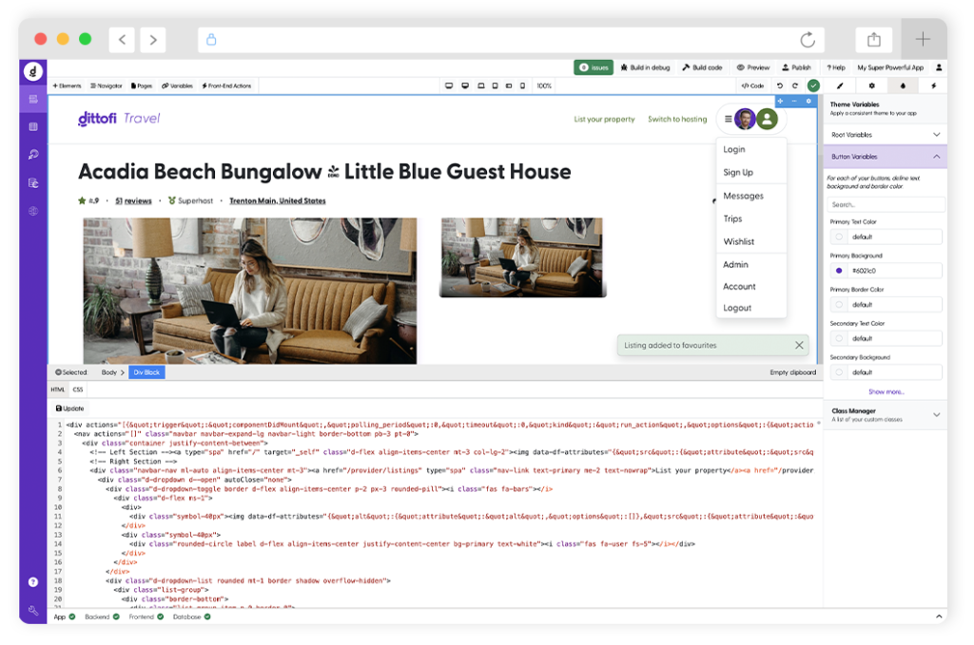The width and height of the screenshot is (974, 645).
Task: Click the move handle on selected block
Action: [781, 101]
